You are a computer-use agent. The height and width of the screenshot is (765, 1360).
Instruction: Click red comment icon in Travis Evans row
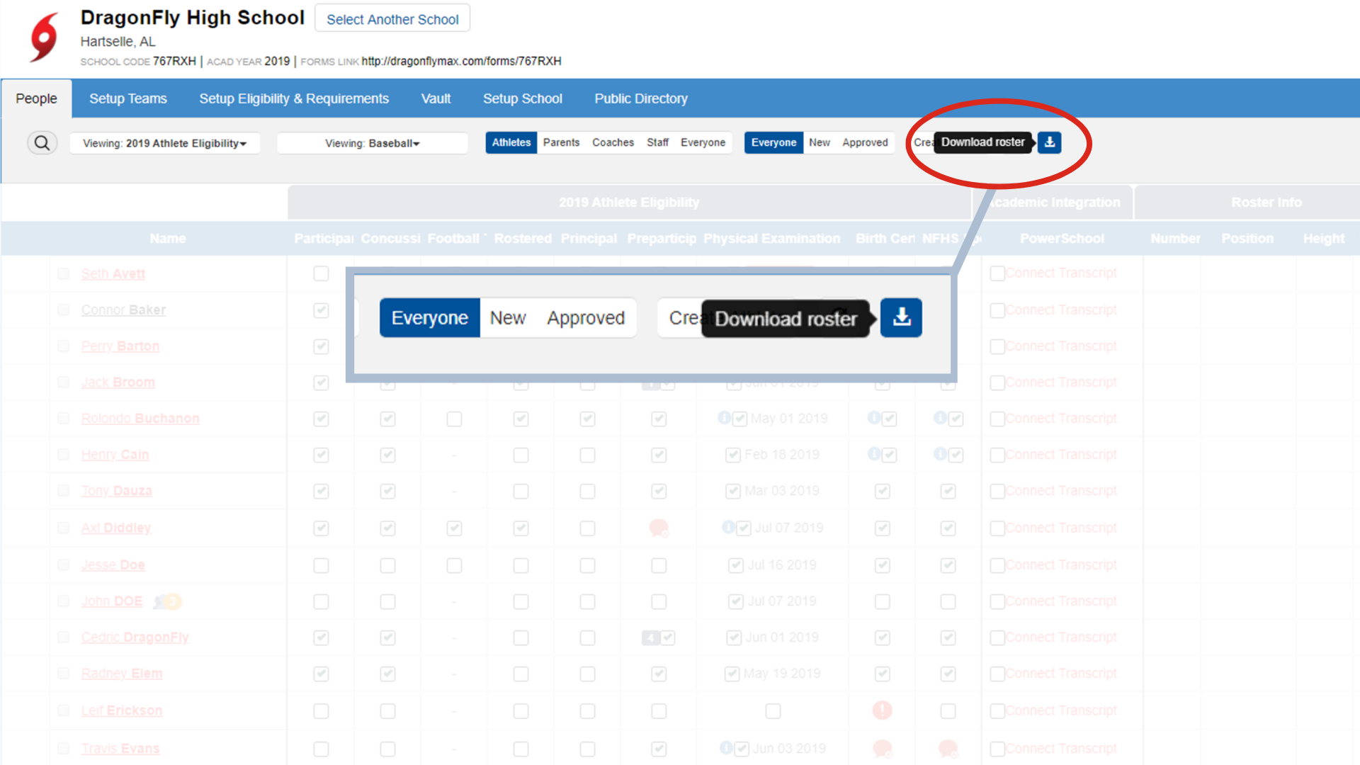[x=882, y=748]
